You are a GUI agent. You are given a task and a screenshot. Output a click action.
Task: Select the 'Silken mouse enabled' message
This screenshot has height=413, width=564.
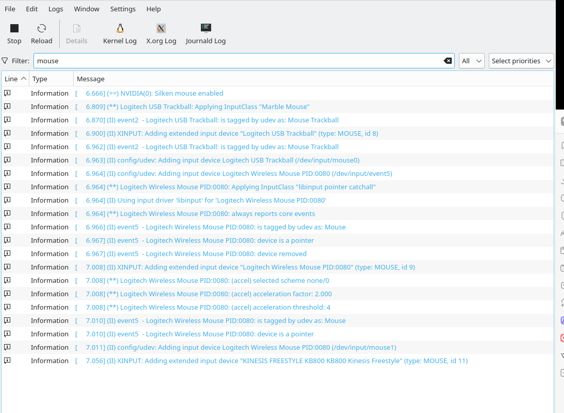click(x=149, y=94)
